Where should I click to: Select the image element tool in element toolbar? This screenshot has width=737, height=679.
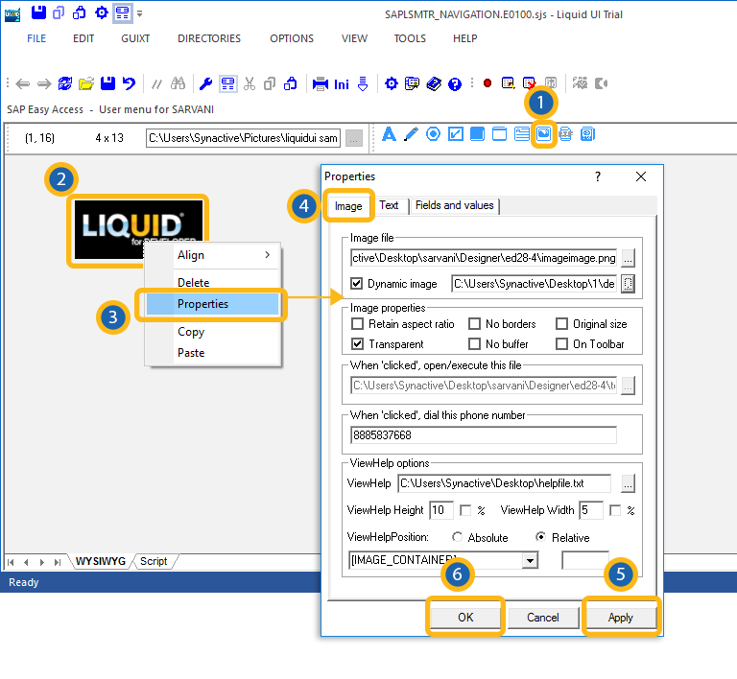coord(543,134)
